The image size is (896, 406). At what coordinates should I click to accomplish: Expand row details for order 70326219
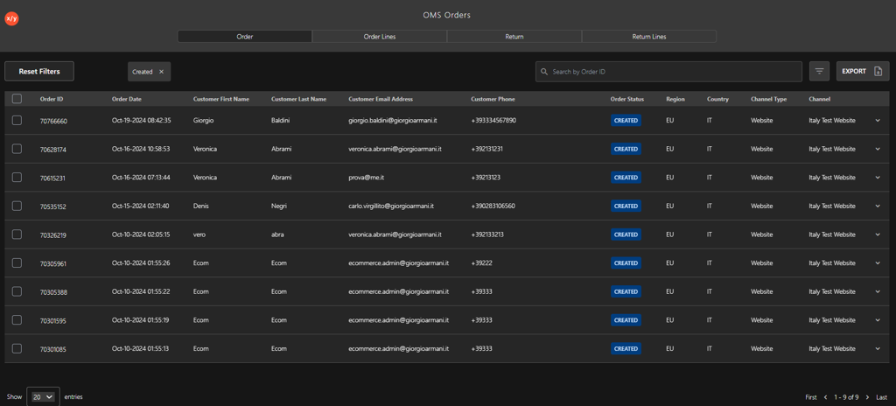coord(878,234)
